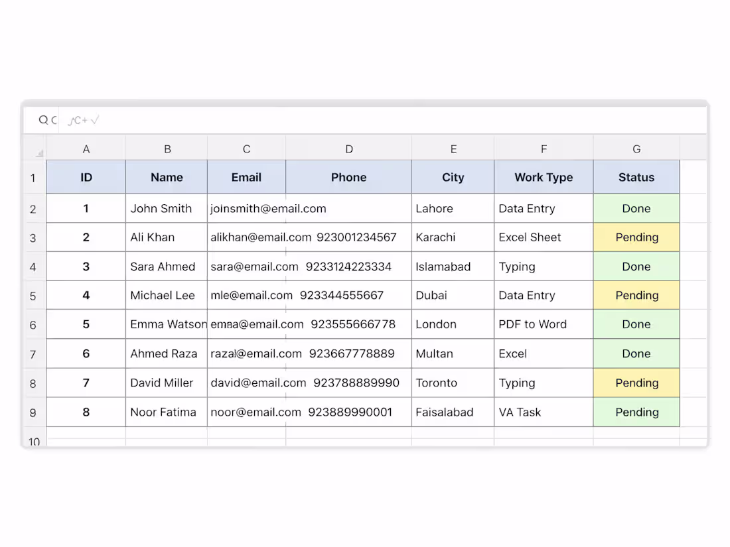Click the "Toronto" city cell
Screen dimensions: 730x547
point(453,383)
